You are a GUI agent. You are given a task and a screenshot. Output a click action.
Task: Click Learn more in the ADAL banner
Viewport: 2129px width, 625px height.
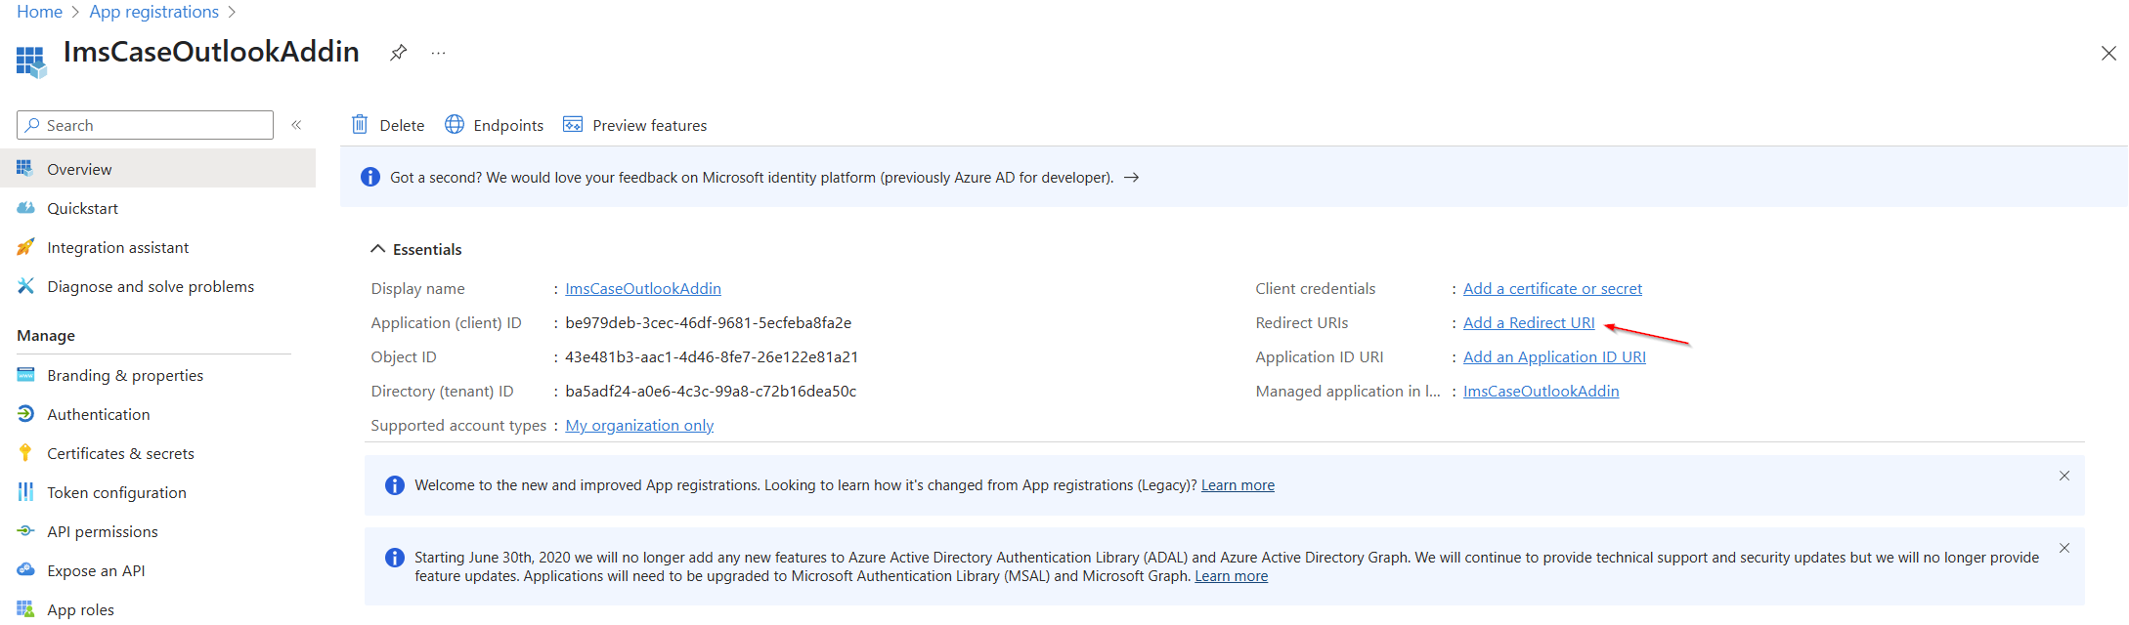click(1231, 576)
